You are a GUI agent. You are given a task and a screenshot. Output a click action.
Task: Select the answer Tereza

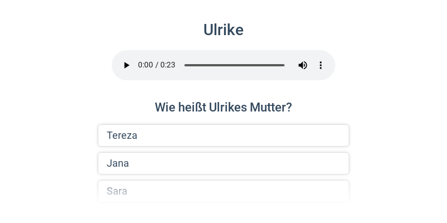coord(223,135)
